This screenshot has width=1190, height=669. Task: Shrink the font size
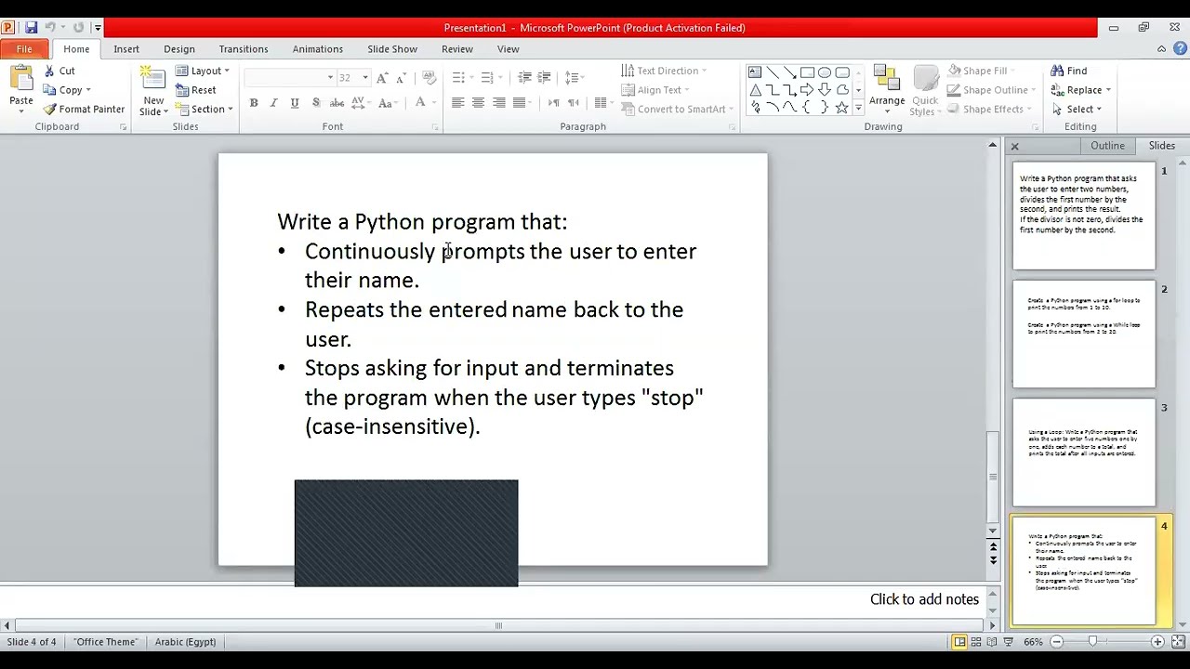coord(401,78)
